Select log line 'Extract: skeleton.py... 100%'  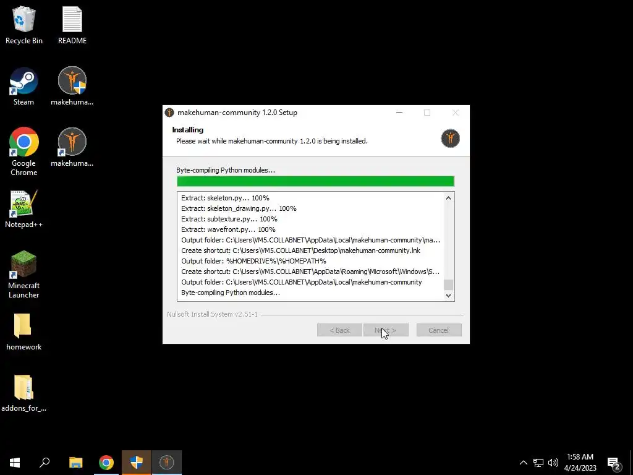(225, 198)
